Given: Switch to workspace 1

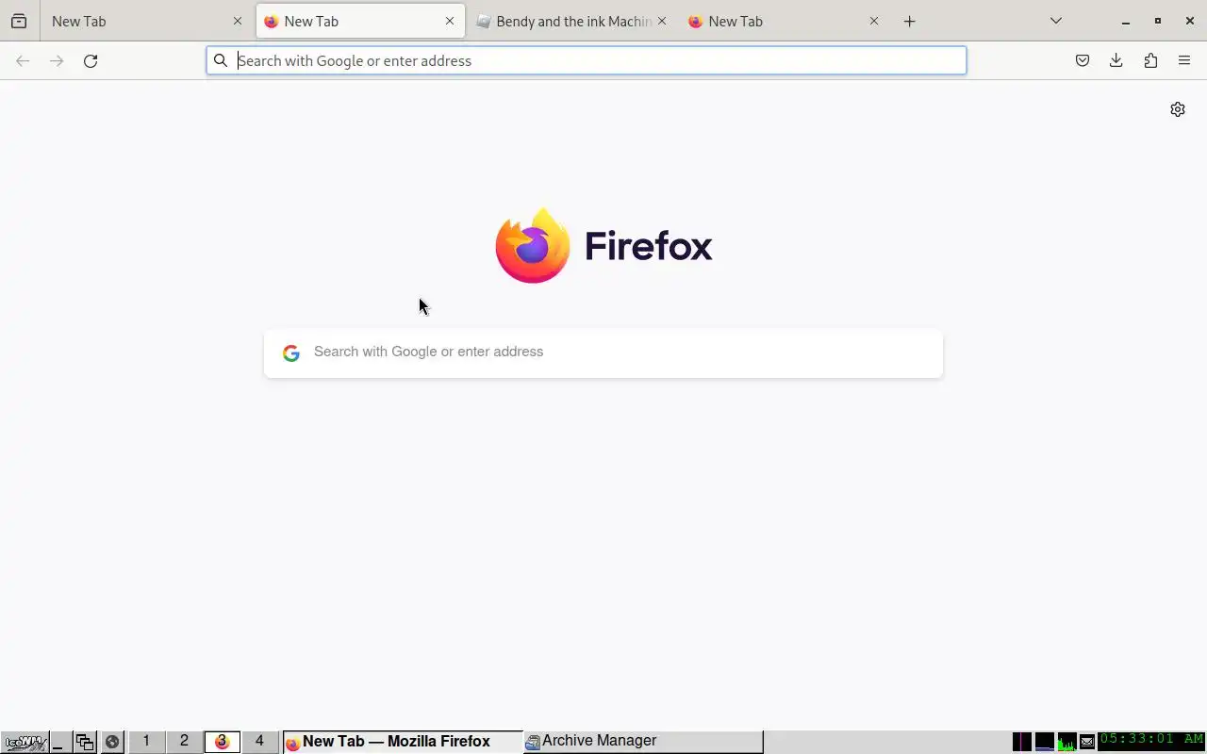Looking at the screenshot, I should pos(146,742).
